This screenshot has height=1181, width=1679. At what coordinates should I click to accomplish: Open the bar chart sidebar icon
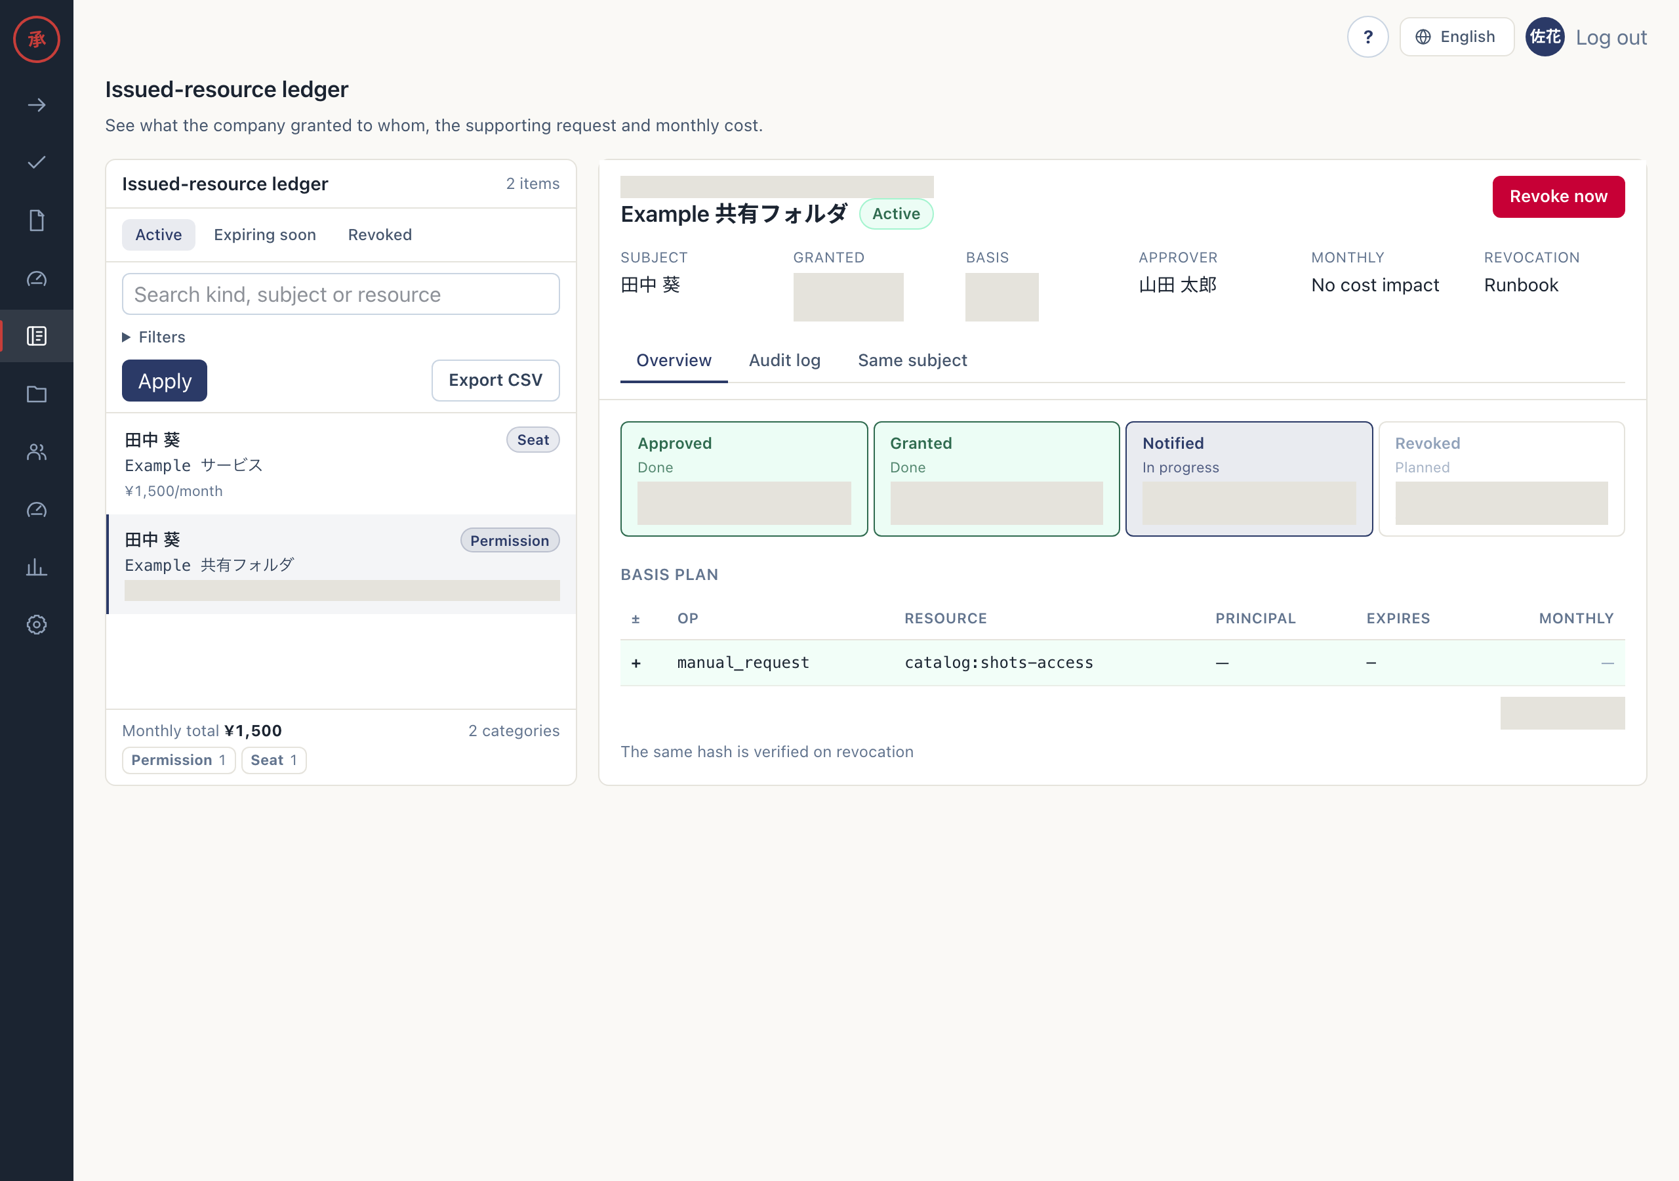[37, 567]
